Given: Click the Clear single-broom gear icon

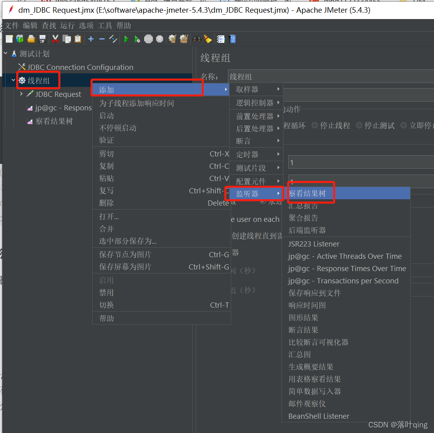Looking at the screenshot, I should pos(172,39).
